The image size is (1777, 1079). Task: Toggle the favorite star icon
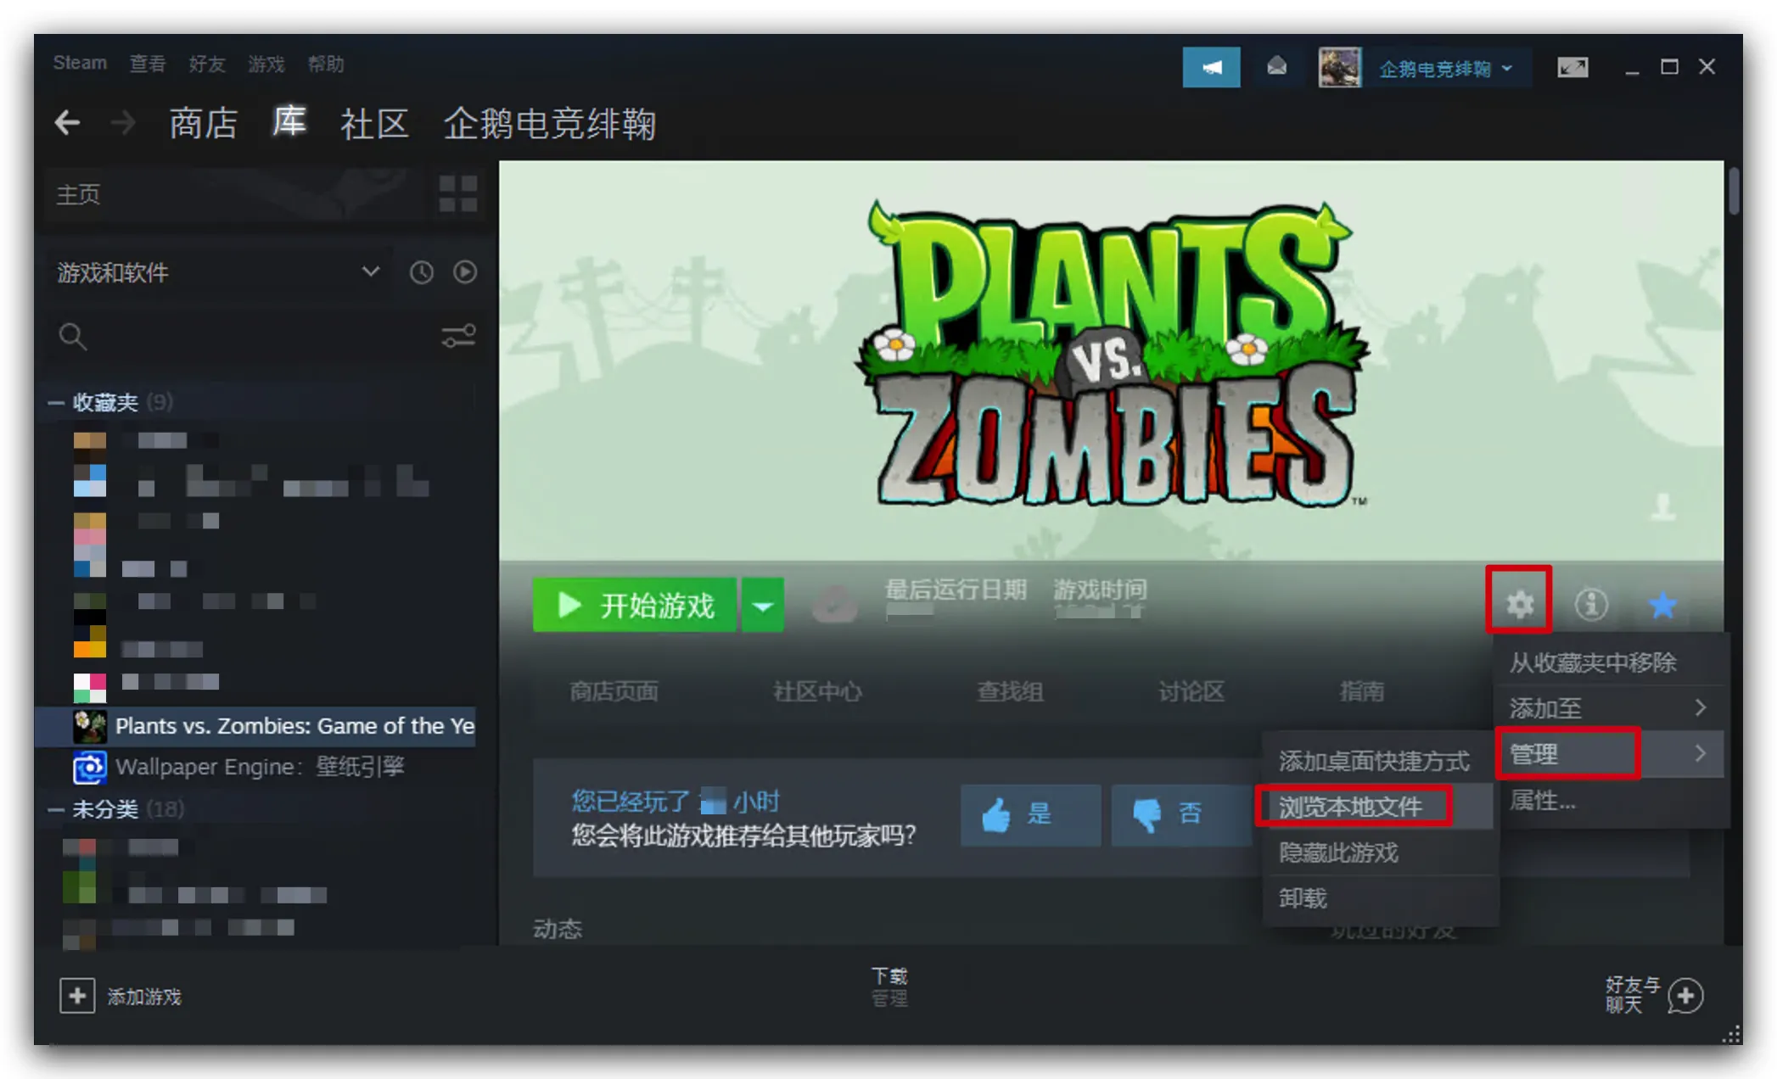click(1662, 604)
